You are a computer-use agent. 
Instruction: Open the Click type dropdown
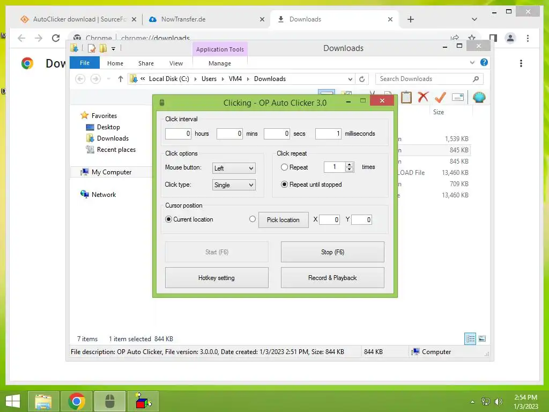(x=234, y=185)
